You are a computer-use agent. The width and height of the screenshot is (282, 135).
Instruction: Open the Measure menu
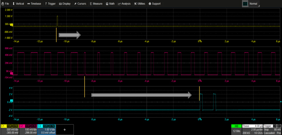96,4
